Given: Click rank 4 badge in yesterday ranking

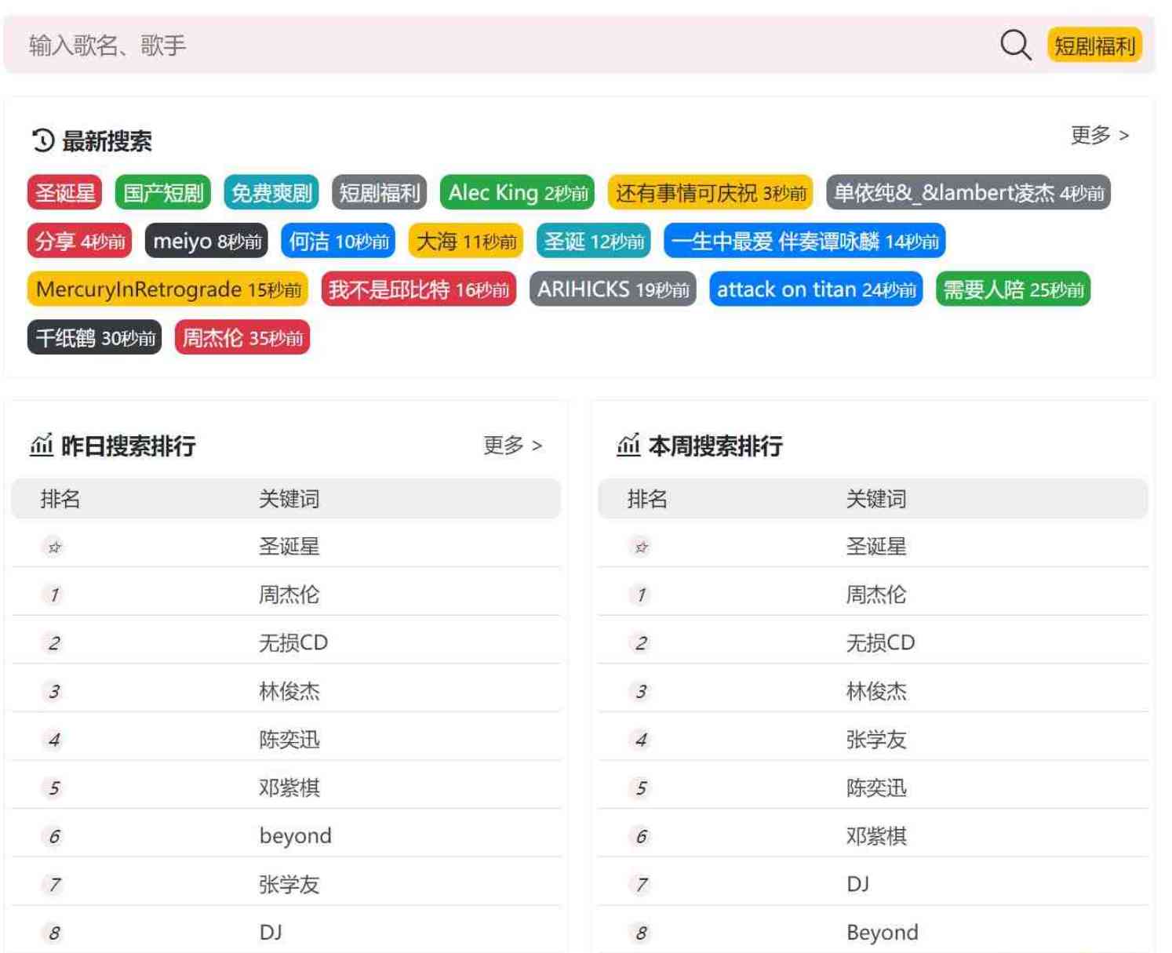Looking at the screenshot, I should point(54,740).
